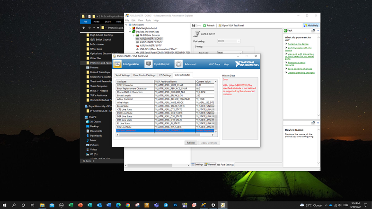The image size is (372, 209).
Task: Click the help pane float window icon
Action: [x=313, y=31]
